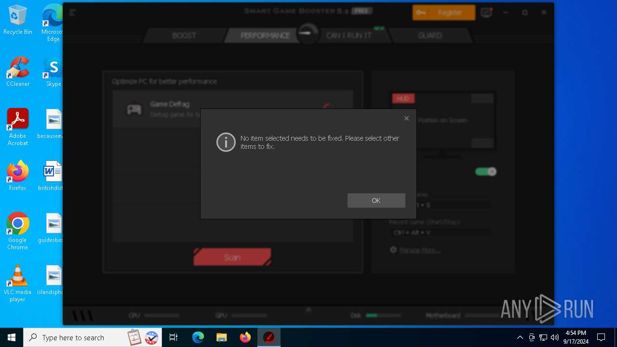This screenshot has height=347, width=617.
Task: Open Firefox desktop shortcut
Action: 18,176
